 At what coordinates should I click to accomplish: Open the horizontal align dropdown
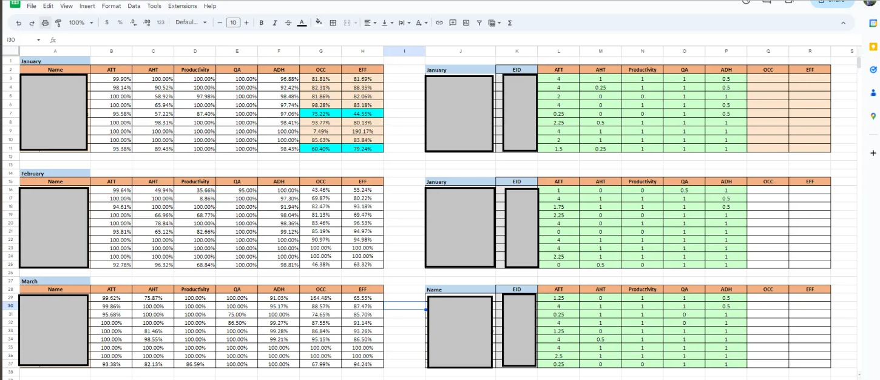[x=370, y=22]
